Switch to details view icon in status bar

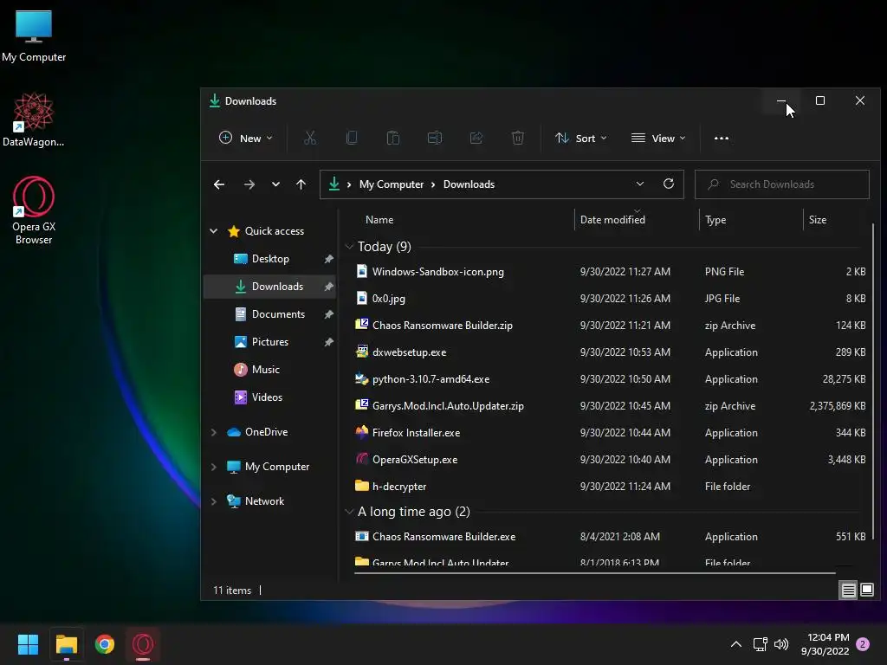point(848,591)
